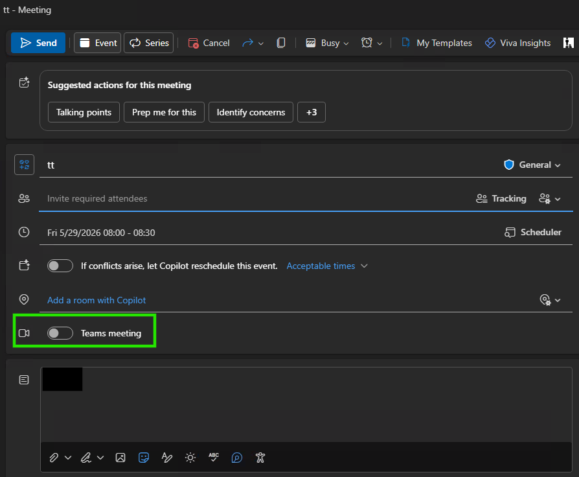Click inside the message body area
579x477 pixels.
tap(306, 404)
